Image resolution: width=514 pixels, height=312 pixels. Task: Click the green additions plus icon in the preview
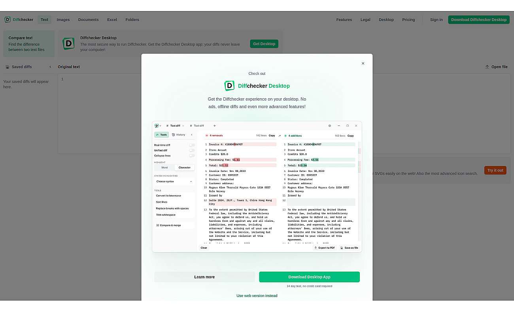pyautogui.click(x=285, y=135)
